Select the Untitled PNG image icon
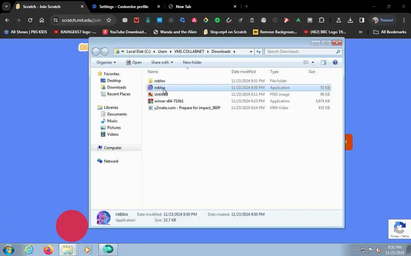 pyautogui.click(x=151, y=94)
